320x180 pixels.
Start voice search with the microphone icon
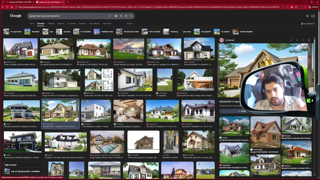121,16
